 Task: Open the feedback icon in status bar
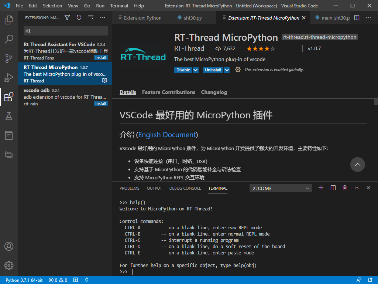(359, 280)
